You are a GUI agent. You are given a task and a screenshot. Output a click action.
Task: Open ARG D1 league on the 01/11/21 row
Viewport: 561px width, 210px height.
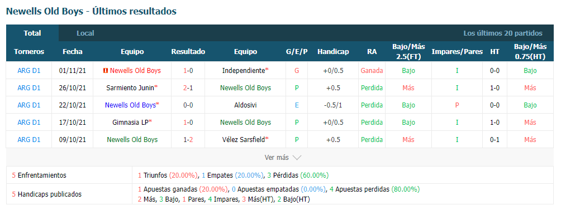coord(29,71)
